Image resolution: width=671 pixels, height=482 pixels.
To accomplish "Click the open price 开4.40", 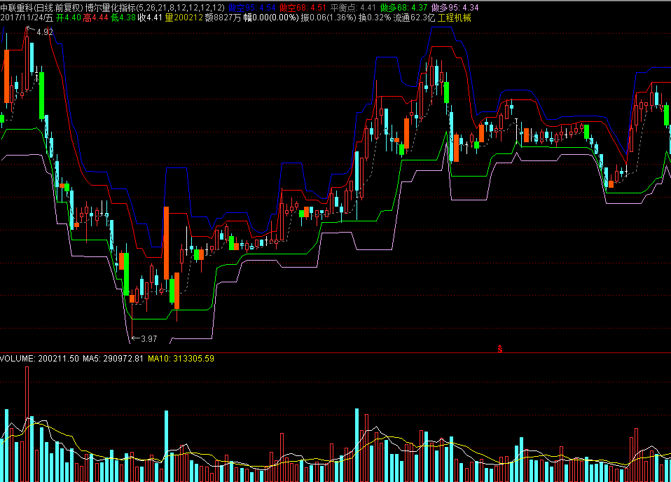I will (x=69, y=18).
